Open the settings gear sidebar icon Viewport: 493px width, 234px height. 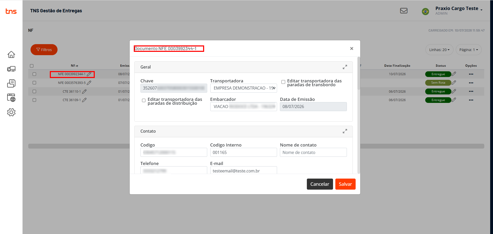[11, 112]
